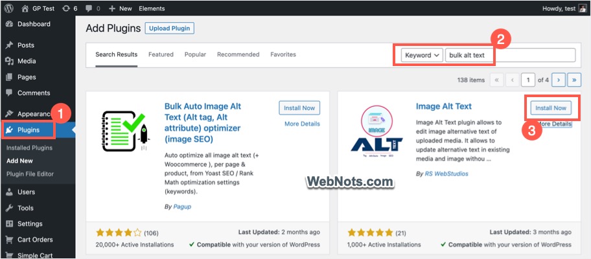Select the Users icon in sidebar

tap(9, 192)
